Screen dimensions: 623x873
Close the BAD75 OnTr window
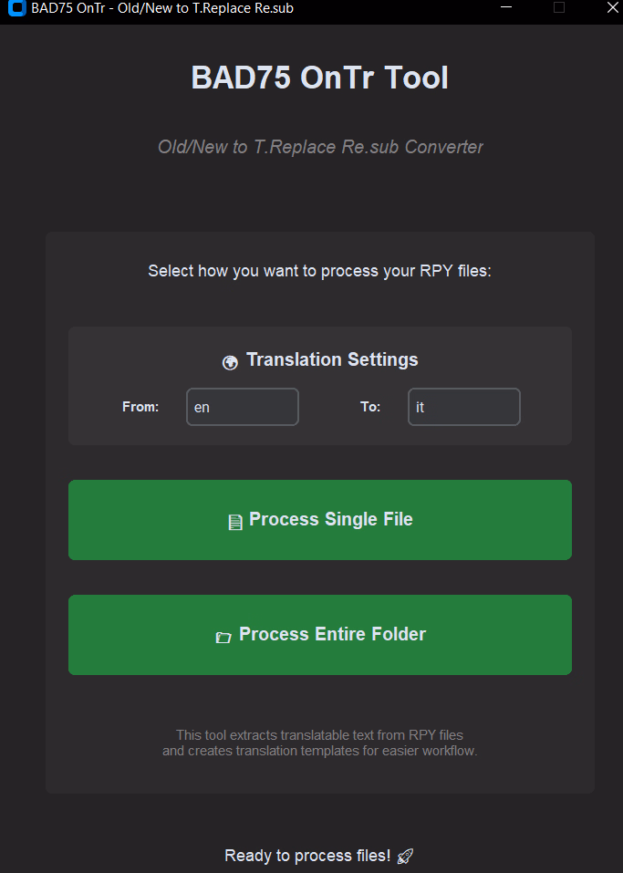(x=611, y=8)
